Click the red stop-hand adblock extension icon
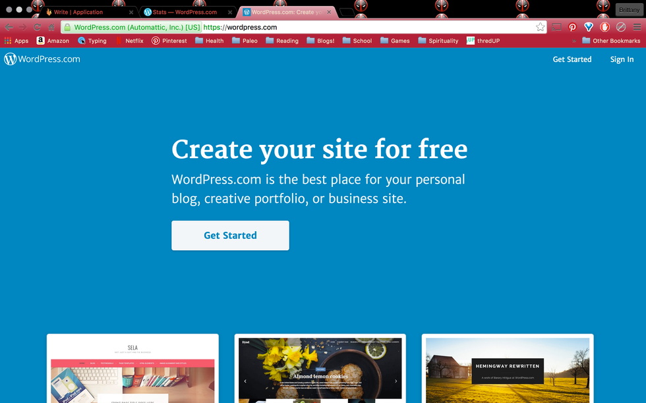 (x=604, y=27)
